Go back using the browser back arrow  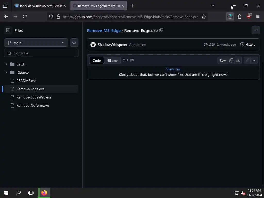click(6, 16)
